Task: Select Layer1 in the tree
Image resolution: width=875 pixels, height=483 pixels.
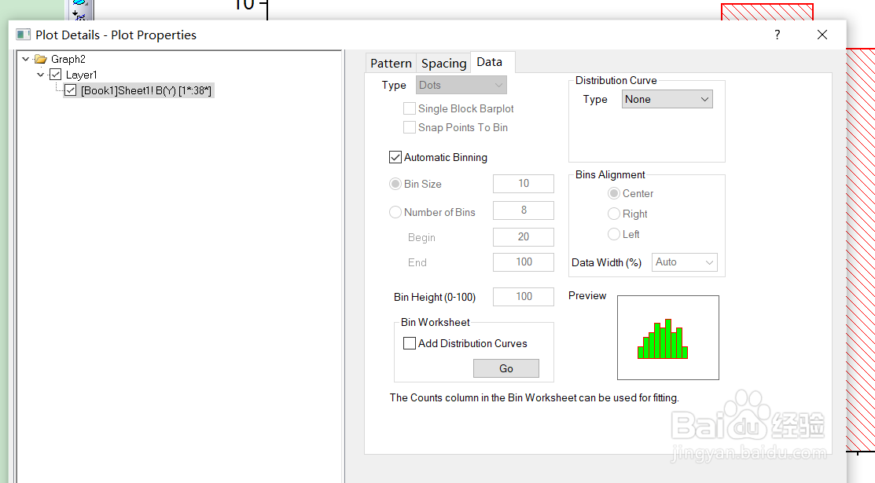Action: coord(82,75)
